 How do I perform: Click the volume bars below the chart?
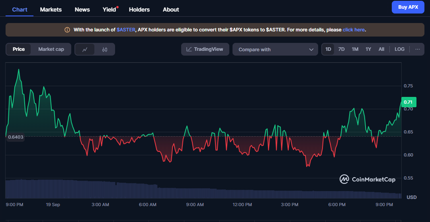pyautogui.click(x=199, y=191)
